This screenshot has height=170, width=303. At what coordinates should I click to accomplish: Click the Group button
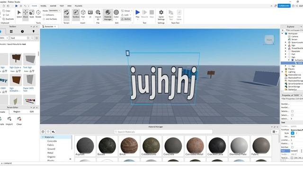coord(125,11)
